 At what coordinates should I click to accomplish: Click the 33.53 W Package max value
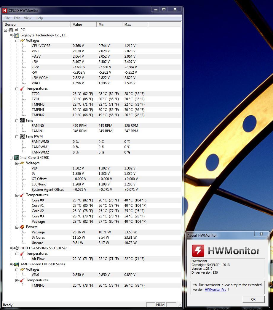(x=130, y=232)
